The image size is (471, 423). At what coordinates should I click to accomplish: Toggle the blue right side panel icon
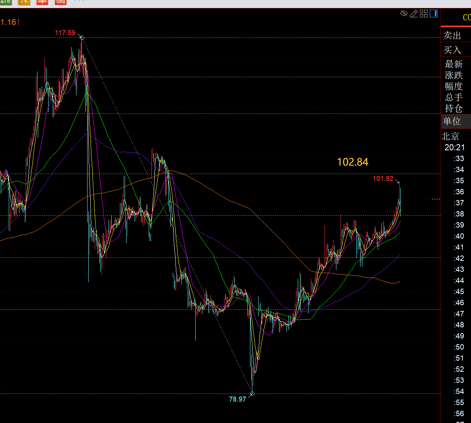click(x=434, y=14)
